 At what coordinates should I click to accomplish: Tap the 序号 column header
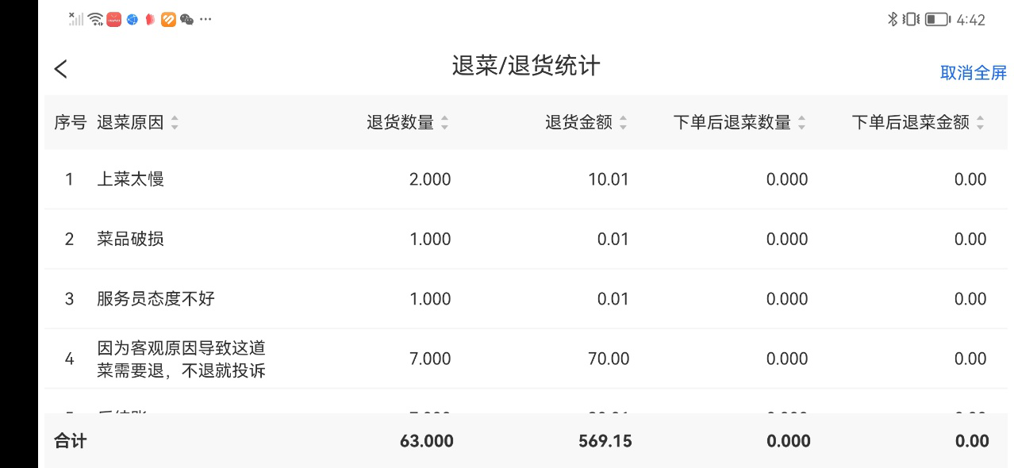click(x=70, y=123)
